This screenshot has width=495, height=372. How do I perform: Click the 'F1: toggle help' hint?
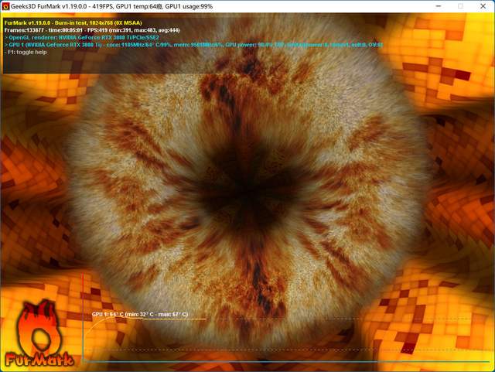[26, 52]
